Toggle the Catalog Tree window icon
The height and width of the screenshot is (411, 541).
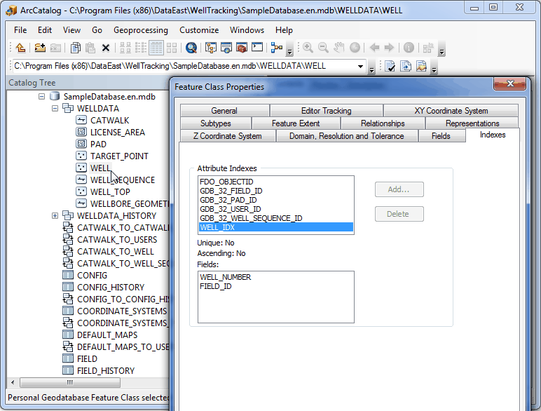(x=210, y=48)
